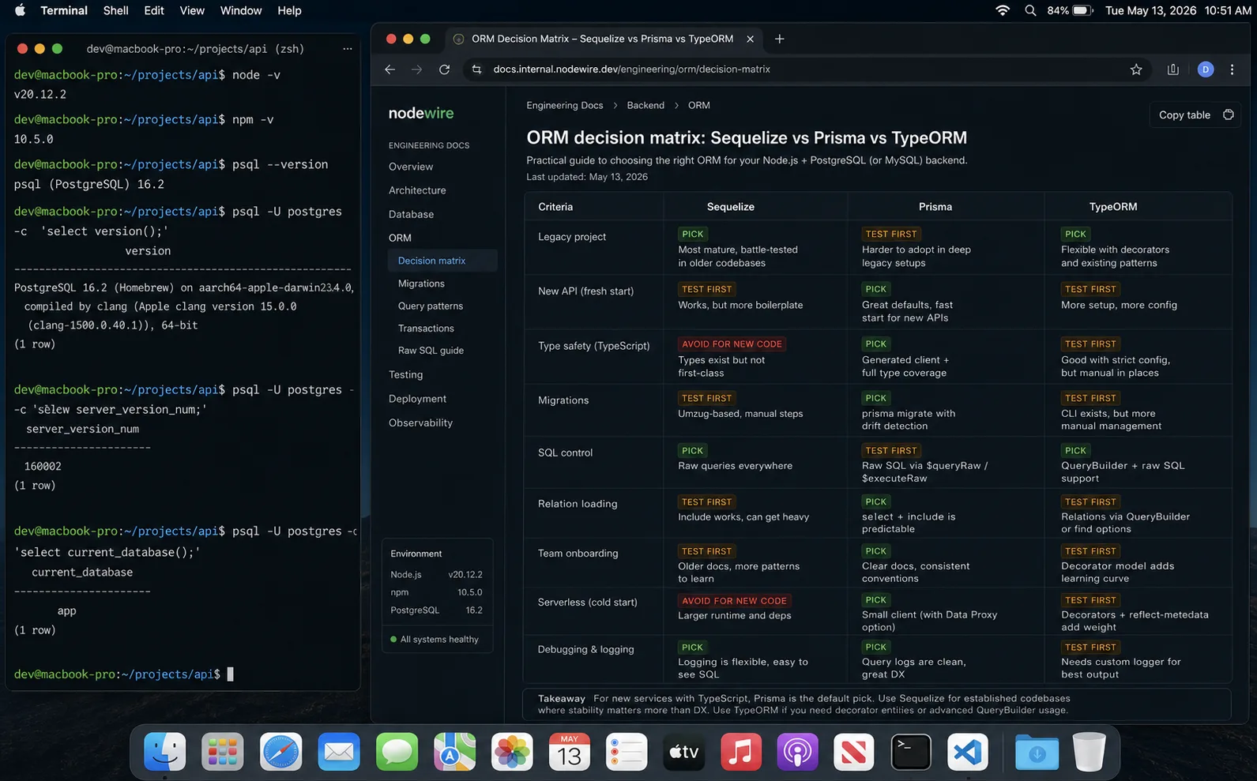Image resolution: width=1257 pixels, height=781 pixels.
Task: Click terminal prompt cursor line
Action: 124,674
